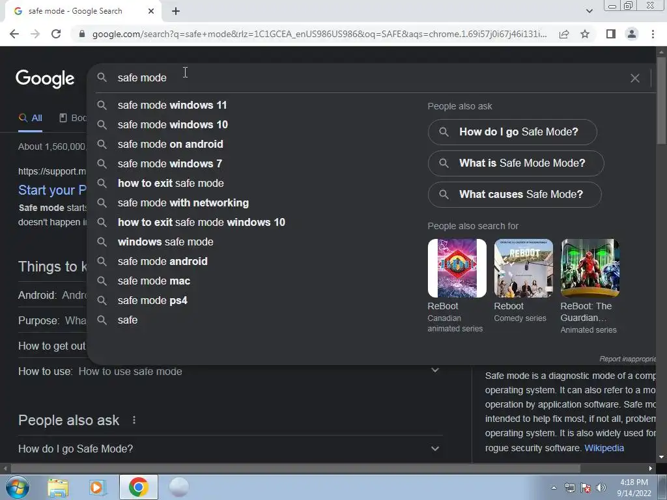The image size is (667, 500).
Task: Click What causes Safe Mode? pill
Action: pyautogui.click(x=515, y=194)
